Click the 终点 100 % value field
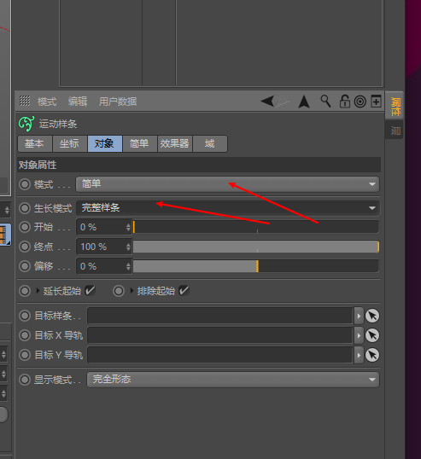The width and height of the screenshot is (421, 459). [x=103, y=247]
